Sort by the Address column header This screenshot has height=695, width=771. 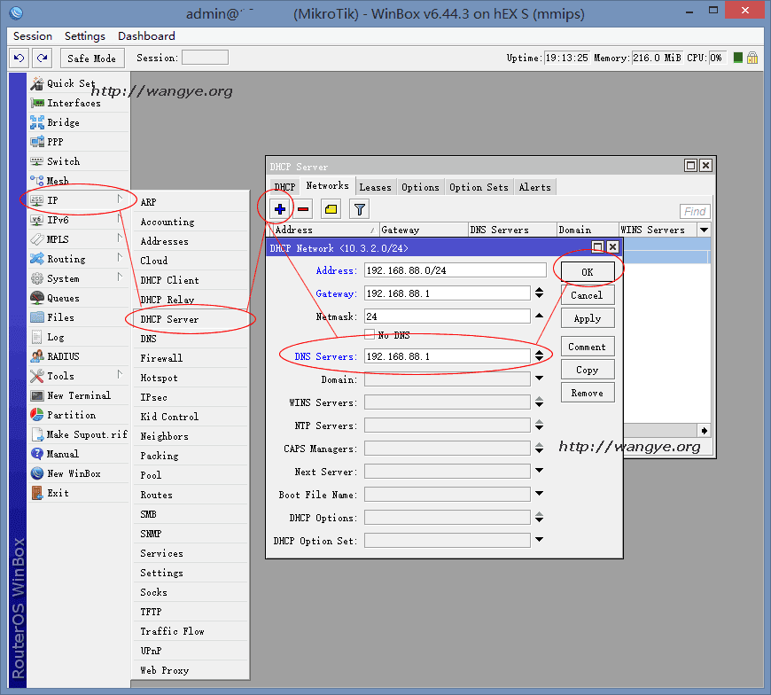pos(325,230)
